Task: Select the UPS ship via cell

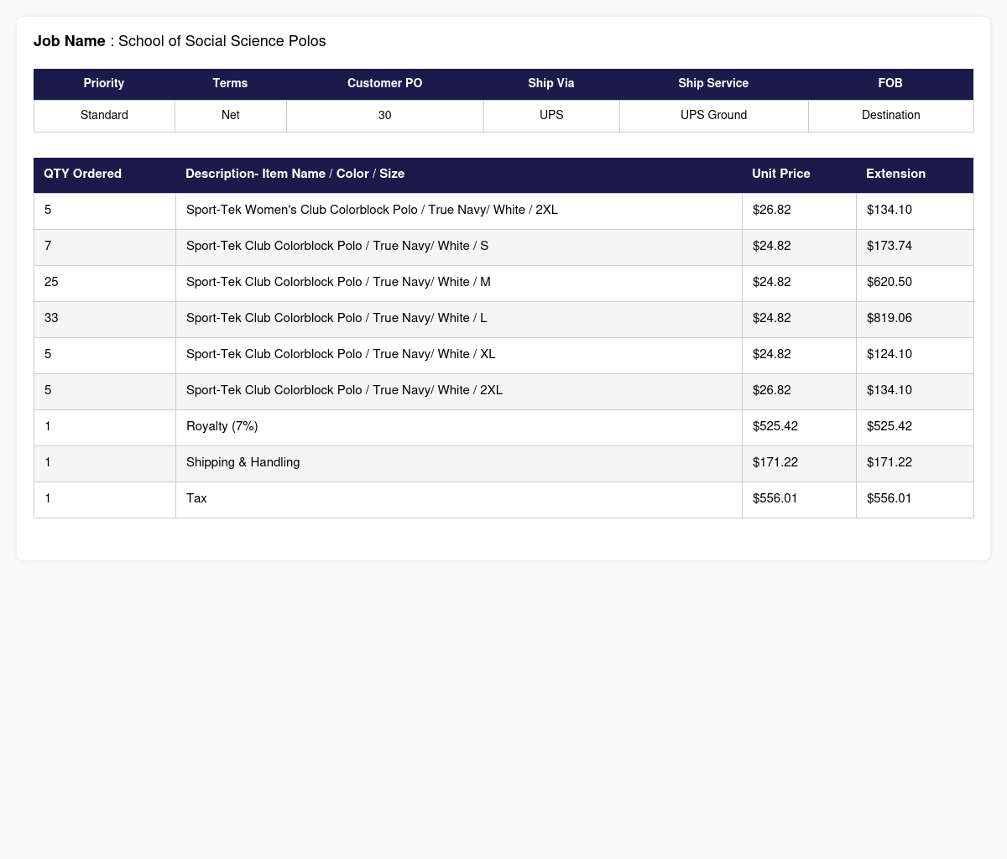Action: (551, 116)
